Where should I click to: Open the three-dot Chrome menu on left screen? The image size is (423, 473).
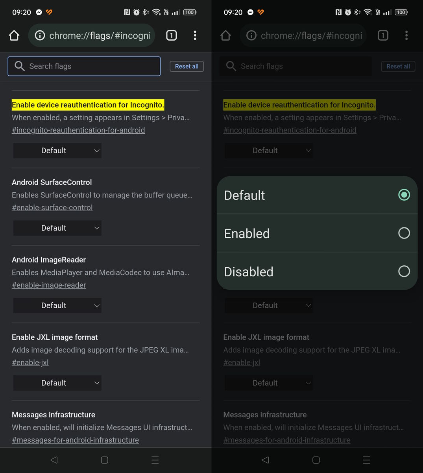(195, 35)
